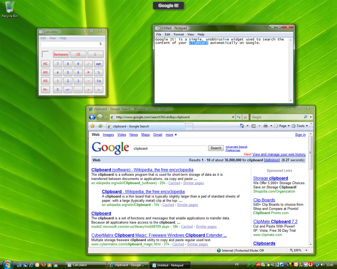Click Calculator MS memory store button

coord(45,81)
